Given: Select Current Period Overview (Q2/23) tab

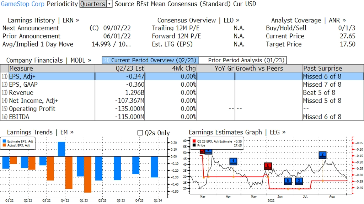Looking at the screenshot, I should pyautogui.click(x=150, y=60).
